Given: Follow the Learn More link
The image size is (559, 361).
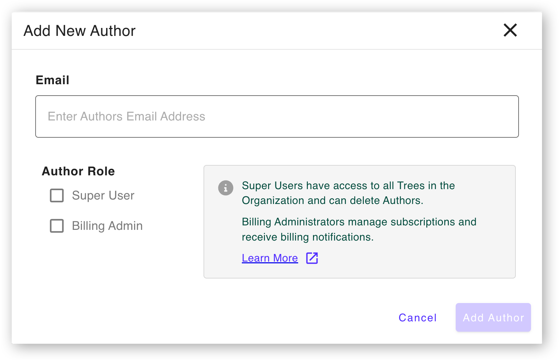Looking at the screenshot, I should pyautogui.click(x=270, y=258).
